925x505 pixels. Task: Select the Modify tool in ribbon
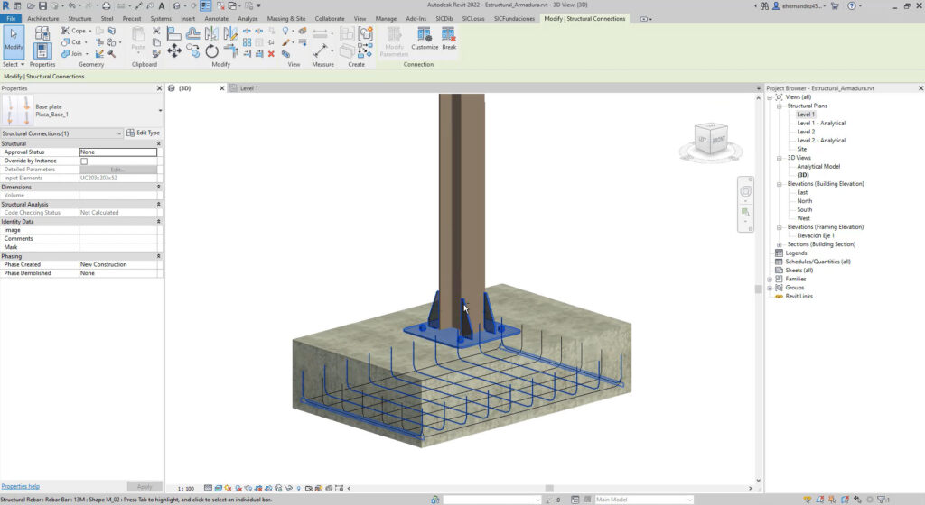tap(14, 40)
